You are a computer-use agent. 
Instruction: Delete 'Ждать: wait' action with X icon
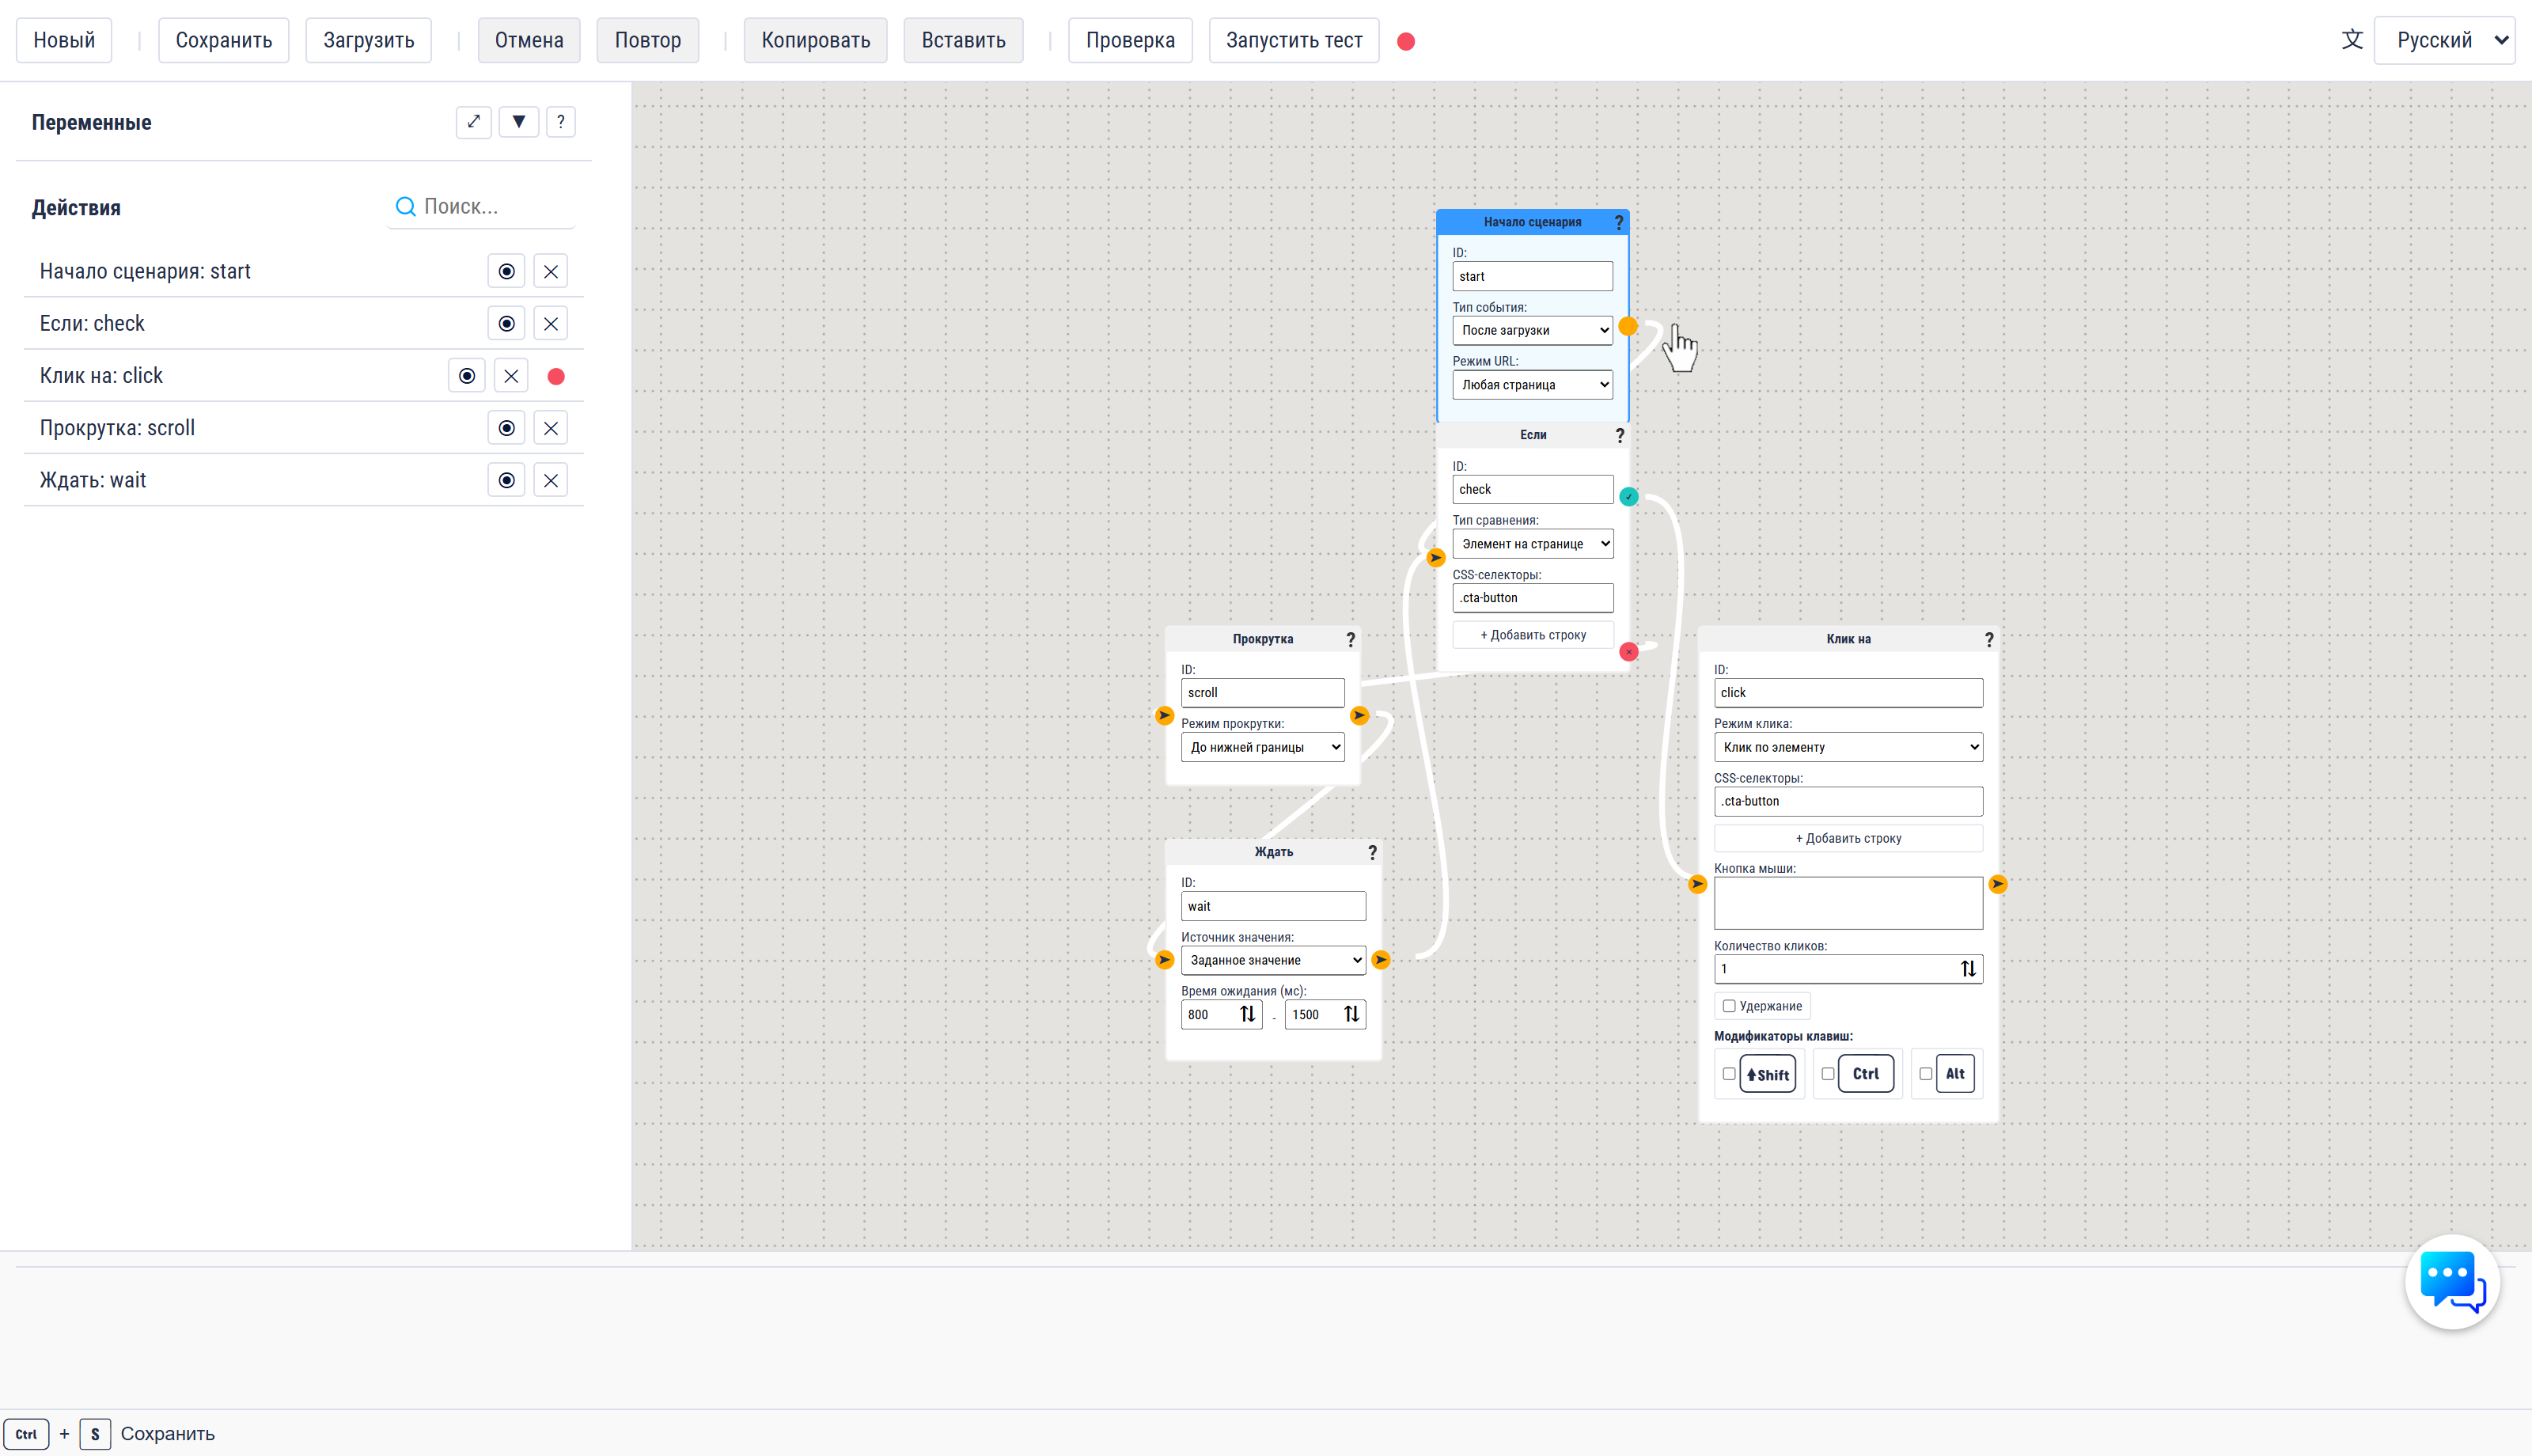[551, 481]
